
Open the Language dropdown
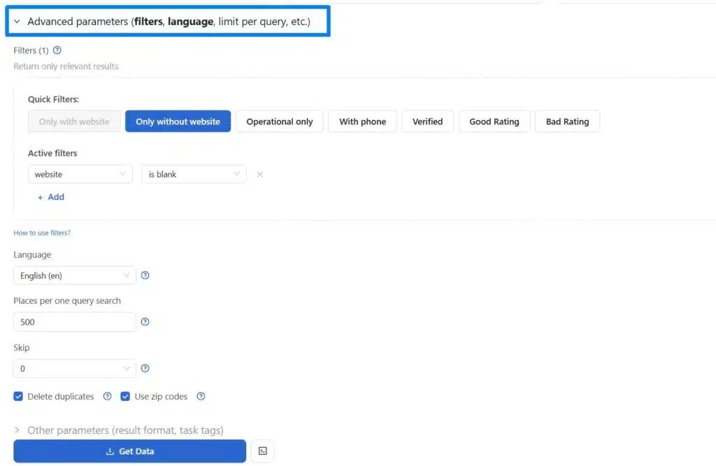74,275
